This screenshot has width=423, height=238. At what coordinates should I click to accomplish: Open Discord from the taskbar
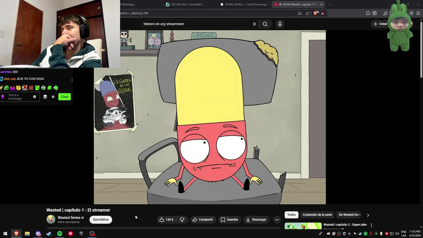pyautogui.click(x=38, y=234)
